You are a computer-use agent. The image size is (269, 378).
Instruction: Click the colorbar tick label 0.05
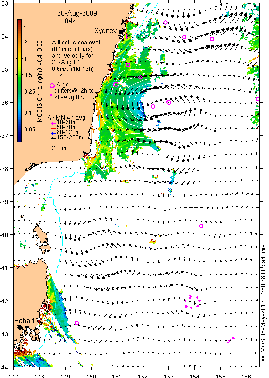tap(30, 129)
